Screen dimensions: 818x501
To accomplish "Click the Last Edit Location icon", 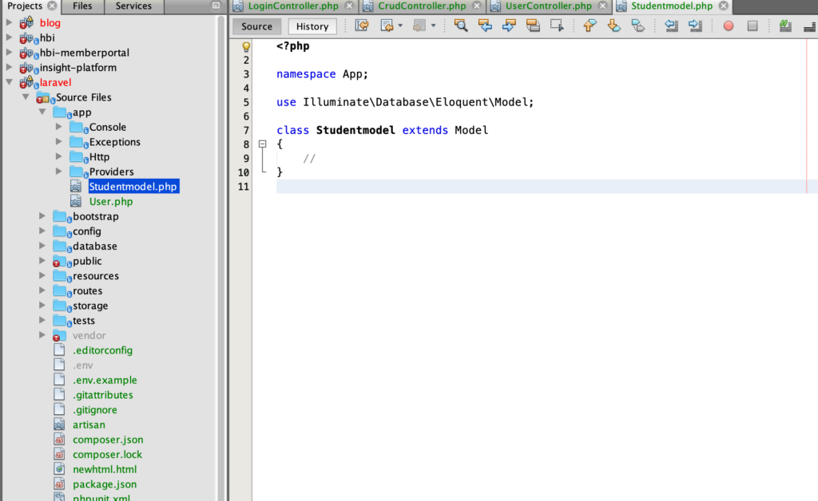I will click(x=362, y=26).
